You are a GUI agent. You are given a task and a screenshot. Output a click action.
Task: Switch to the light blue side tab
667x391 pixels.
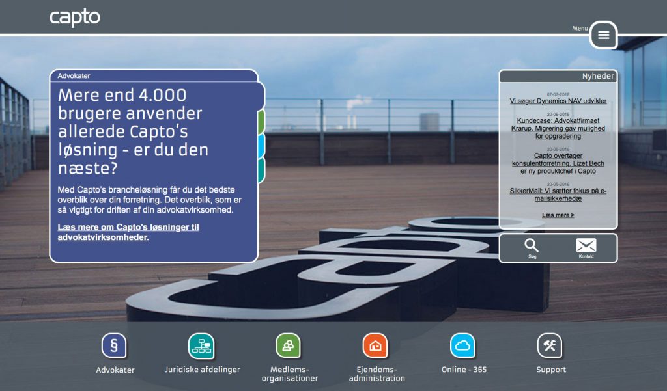262,146
